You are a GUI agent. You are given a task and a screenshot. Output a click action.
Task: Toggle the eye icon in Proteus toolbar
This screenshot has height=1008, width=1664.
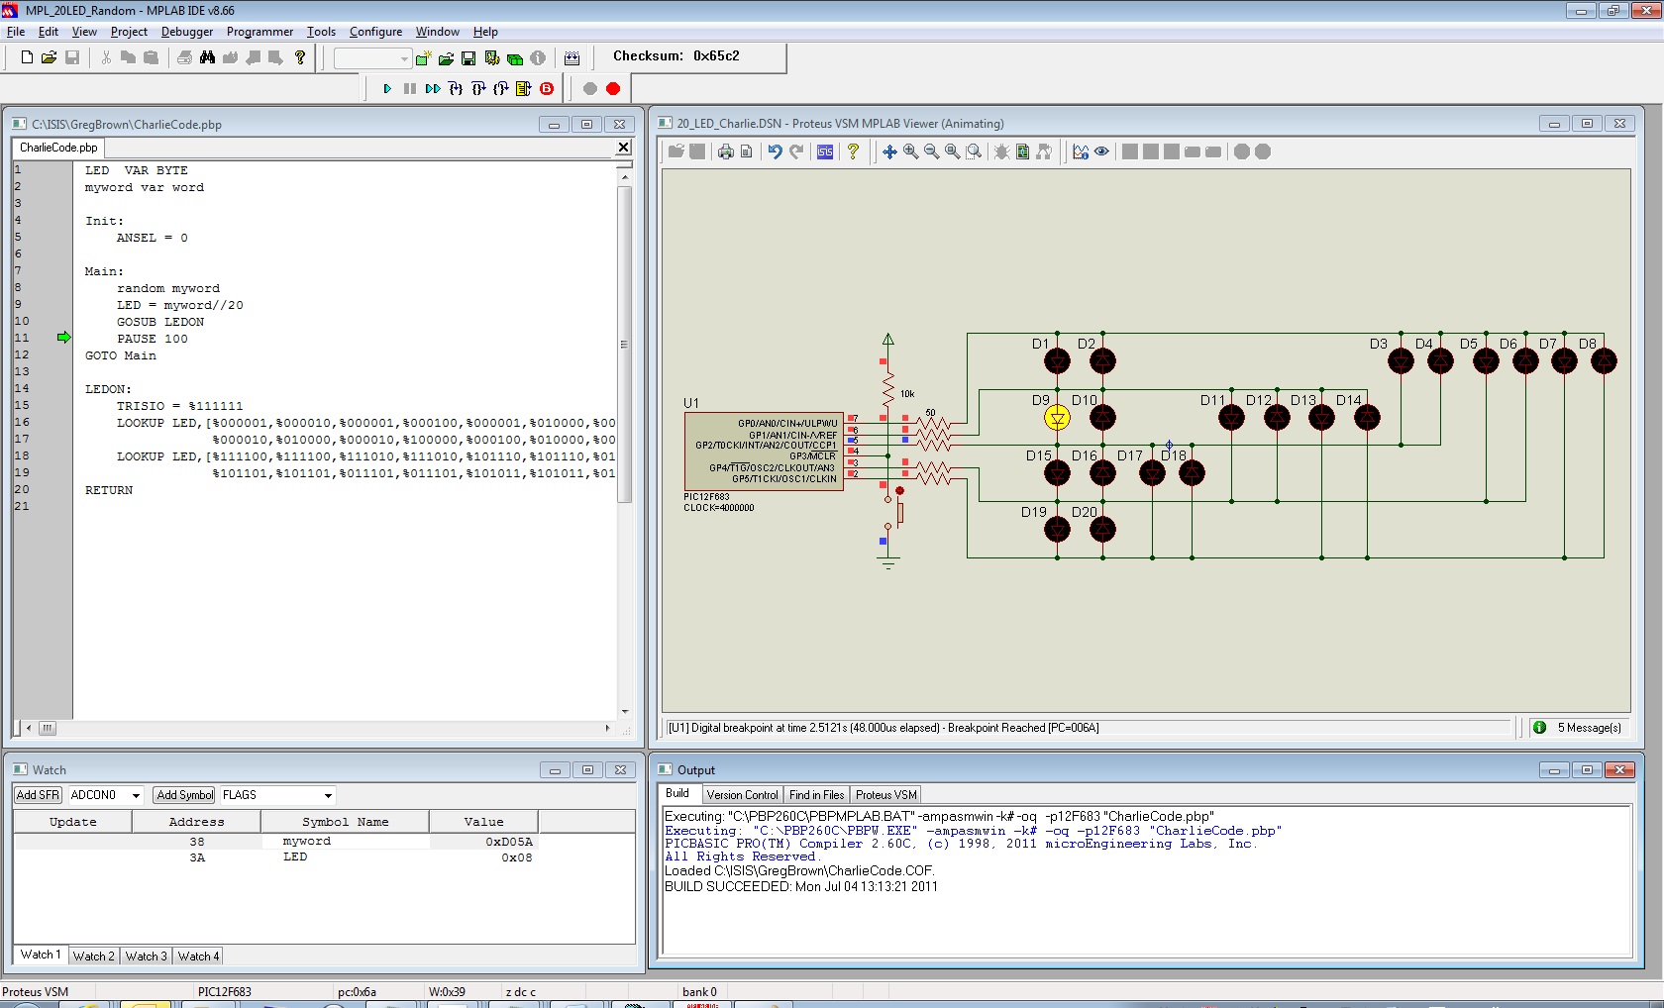click(1101, 151)
